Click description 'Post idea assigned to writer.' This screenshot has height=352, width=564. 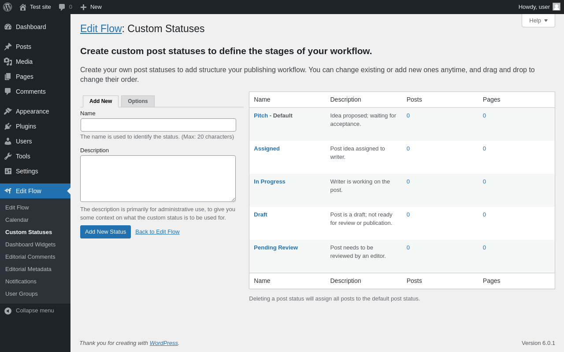pyautogui.click(x=357, y=153)
